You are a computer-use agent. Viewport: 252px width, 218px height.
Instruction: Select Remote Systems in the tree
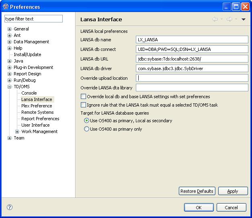pos(37,112)
